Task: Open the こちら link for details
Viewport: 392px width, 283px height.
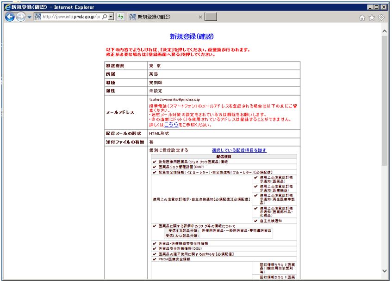Action: pyautogui.click(x=171, y=125)
